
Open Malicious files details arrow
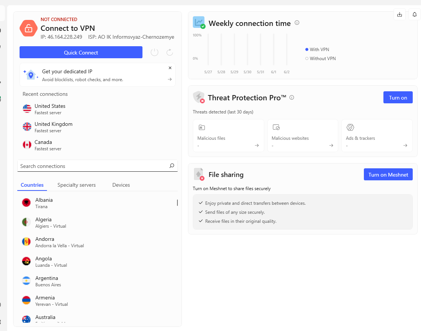click(257, 145)
